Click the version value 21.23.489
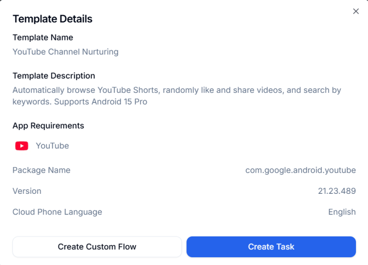Screen dimensions: 368x265 tap(337, 191)
